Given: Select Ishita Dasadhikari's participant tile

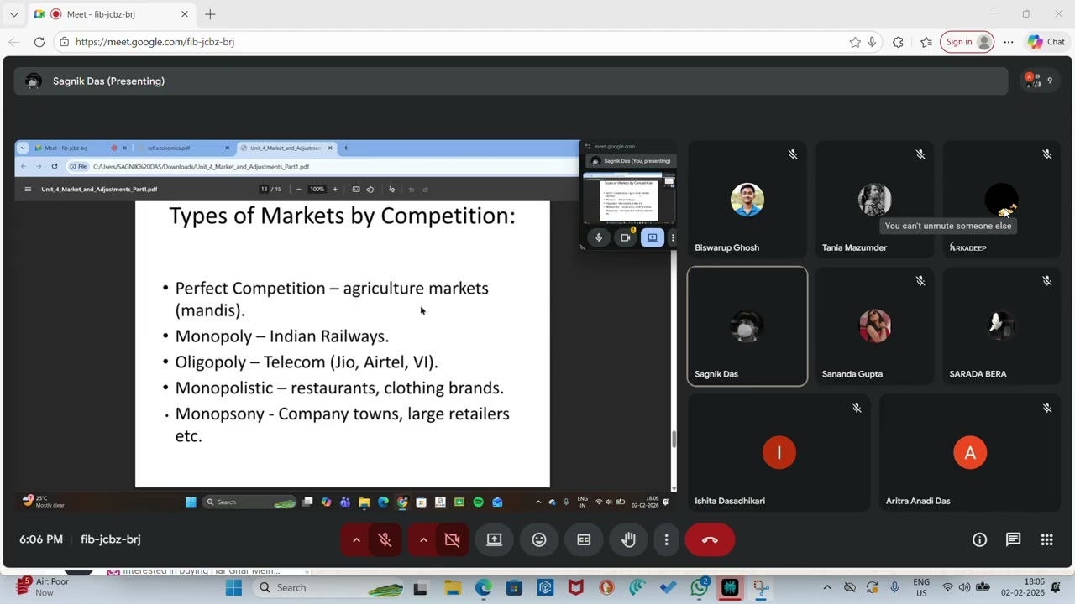Looking at the screenshot, I should coord(779,453).
